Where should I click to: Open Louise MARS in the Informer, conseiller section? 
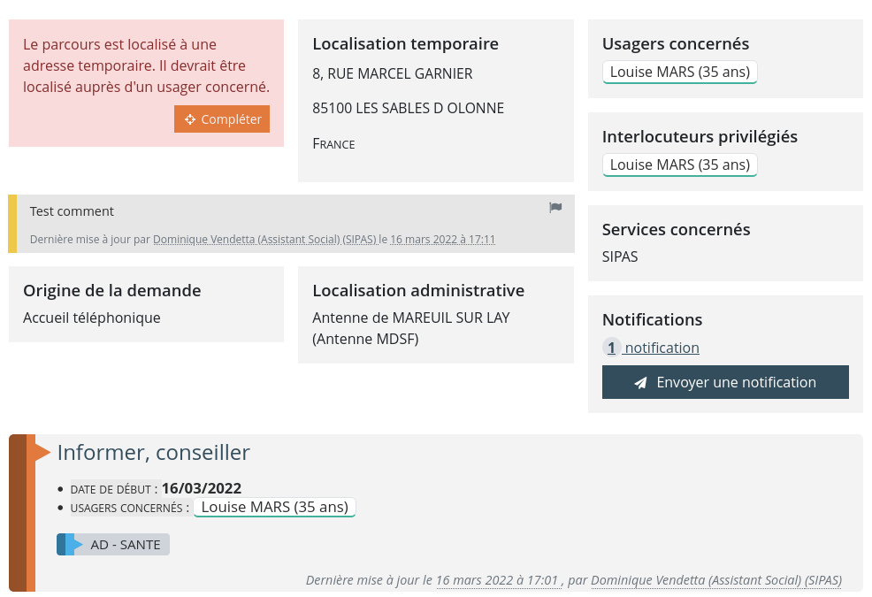point(274,507)
